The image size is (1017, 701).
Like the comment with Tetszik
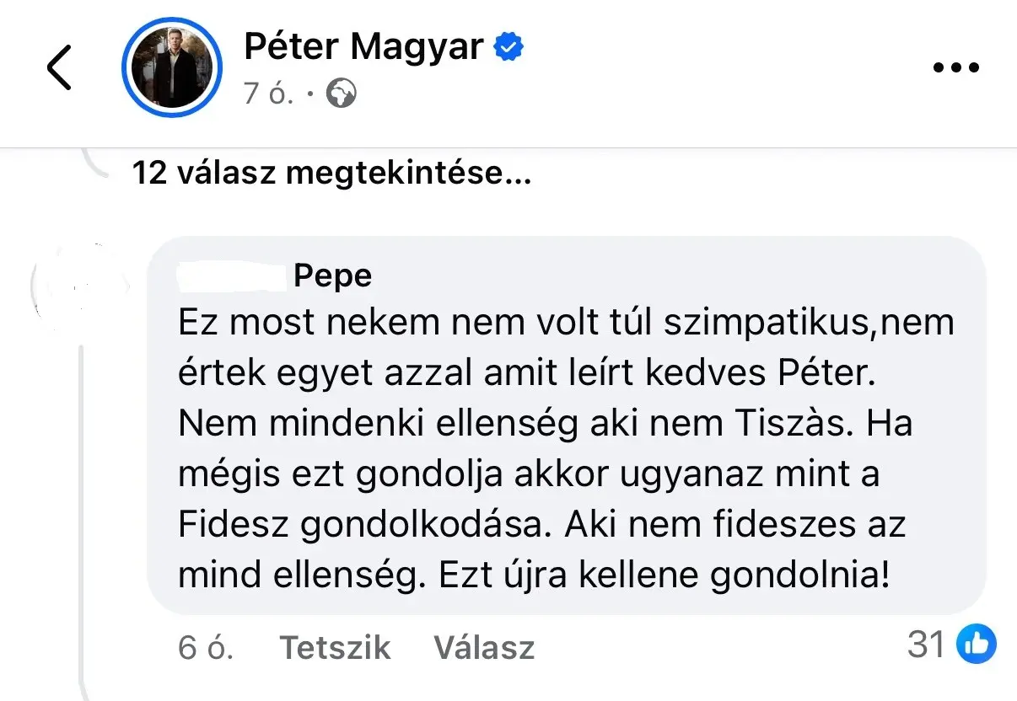tap(335, 647)
